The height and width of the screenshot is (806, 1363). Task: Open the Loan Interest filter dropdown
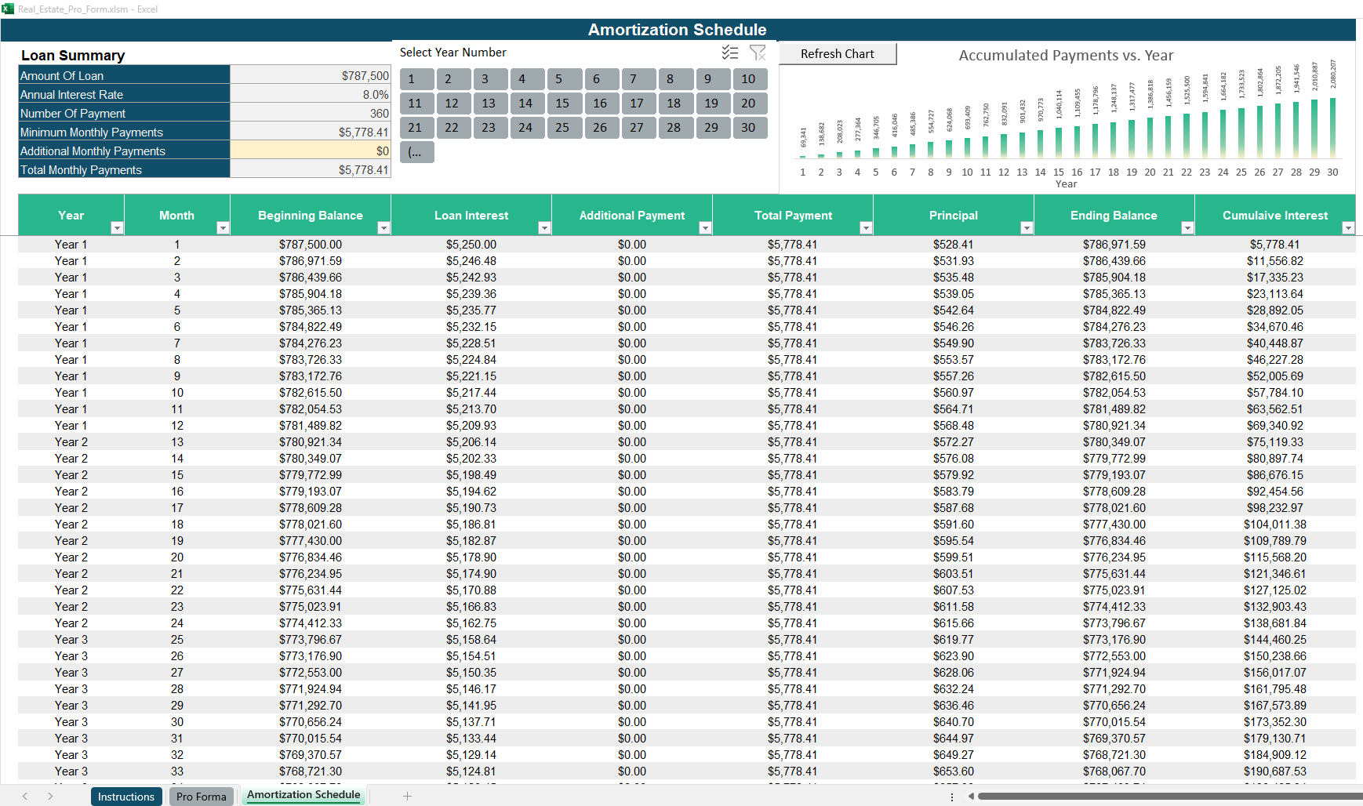pos(544,228)
